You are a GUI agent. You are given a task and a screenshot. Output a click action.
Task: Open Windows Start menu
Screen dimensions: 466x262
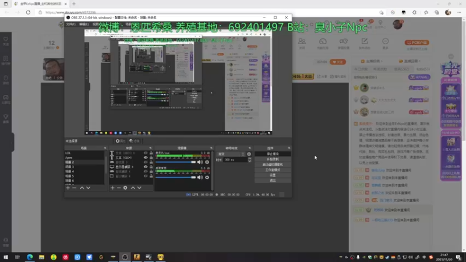[6, 257]
